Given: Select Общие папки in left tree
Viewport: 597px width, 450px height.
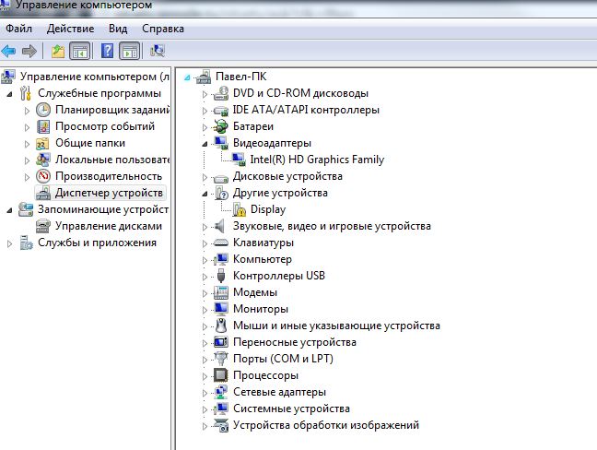Looking at the screenshot, I should tap(90, 143).
